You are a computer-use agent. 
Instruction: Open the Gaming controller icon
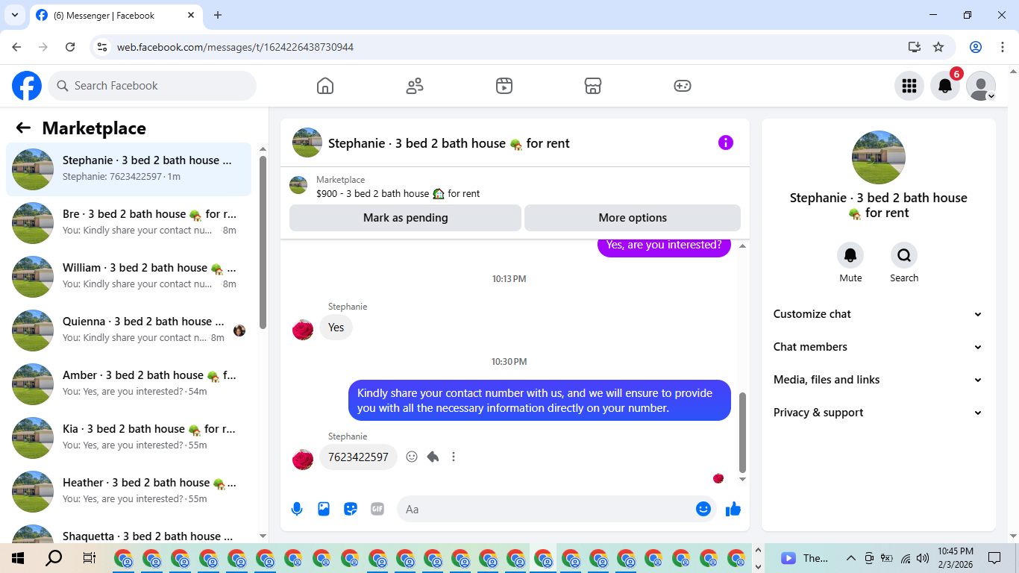point(683,86)
